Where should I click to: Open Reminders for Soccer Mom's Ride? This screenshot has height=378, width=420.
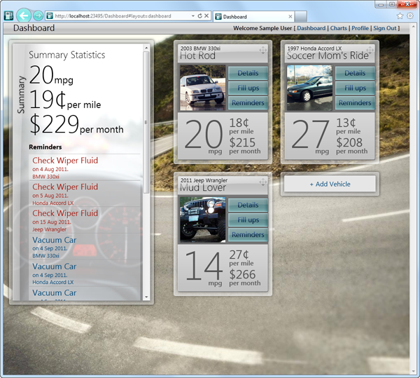tap(355, 103)
